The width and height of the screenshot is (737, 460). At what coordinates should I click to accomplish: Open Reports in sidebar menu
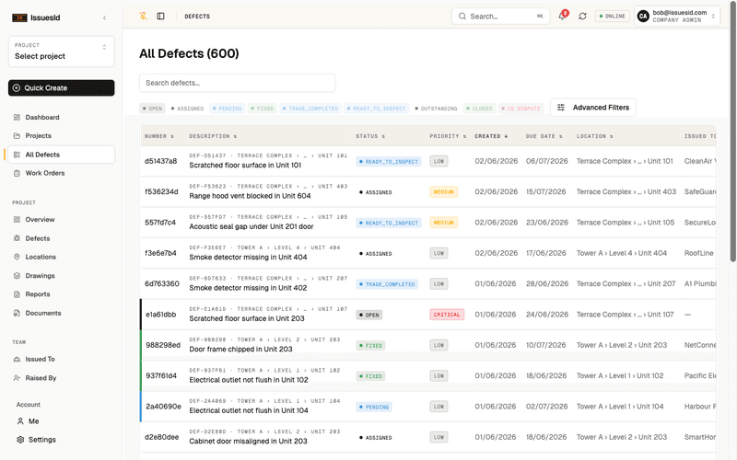[61, 294]
